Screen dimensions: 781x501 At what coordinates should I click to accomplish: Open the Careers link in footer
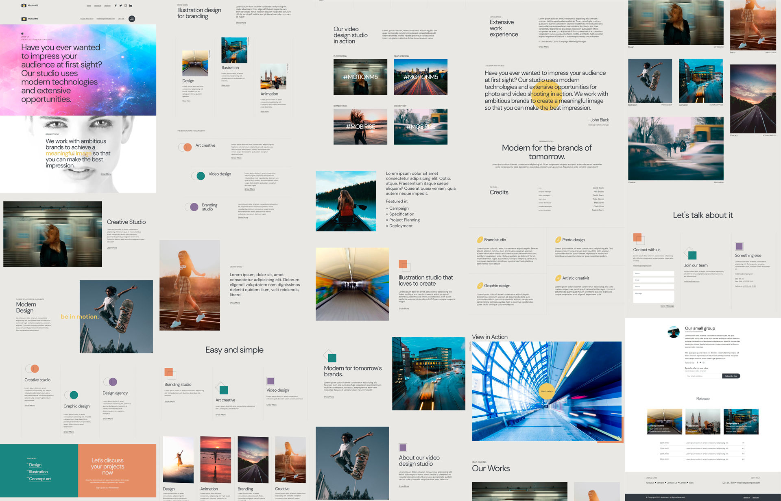coord(683,483)
